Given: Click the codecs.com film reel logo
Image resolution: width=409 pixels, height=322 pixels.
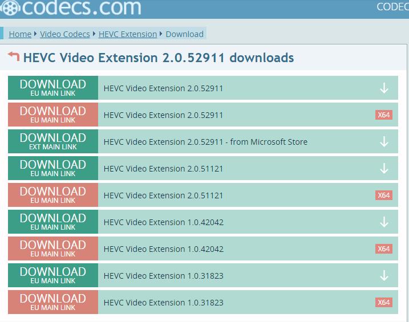Looking at the screenshot, I should point(10,7).
